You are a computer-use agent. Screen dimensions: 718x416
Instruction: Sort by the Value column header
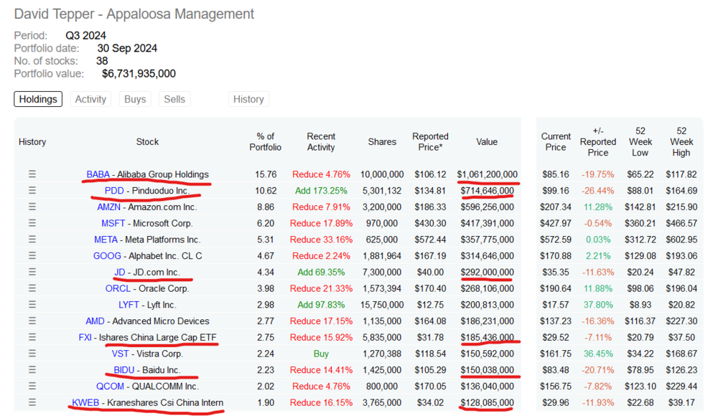[x=487, y=142]
